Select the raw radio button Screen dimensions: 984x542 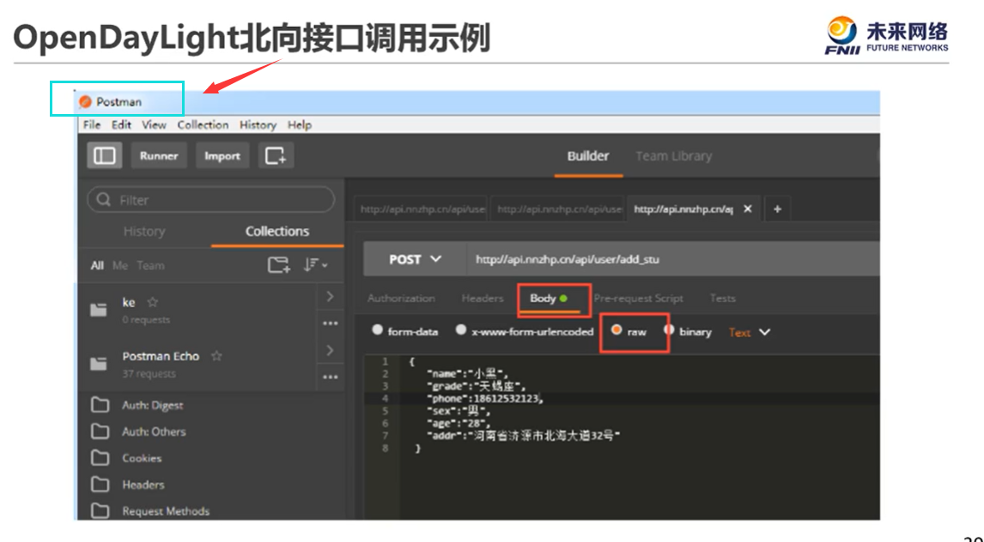tap(617, 329)
